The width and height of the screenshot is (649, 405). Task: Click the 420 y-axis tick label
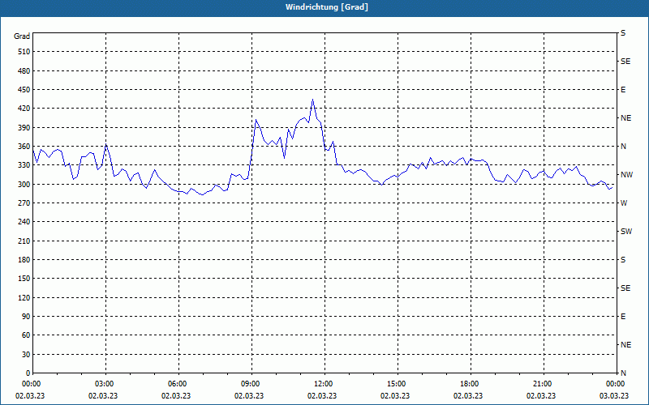tap(24, 109)
